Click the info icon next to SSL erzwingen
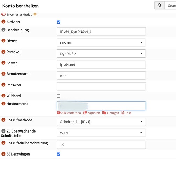 [x=3, y=154]
